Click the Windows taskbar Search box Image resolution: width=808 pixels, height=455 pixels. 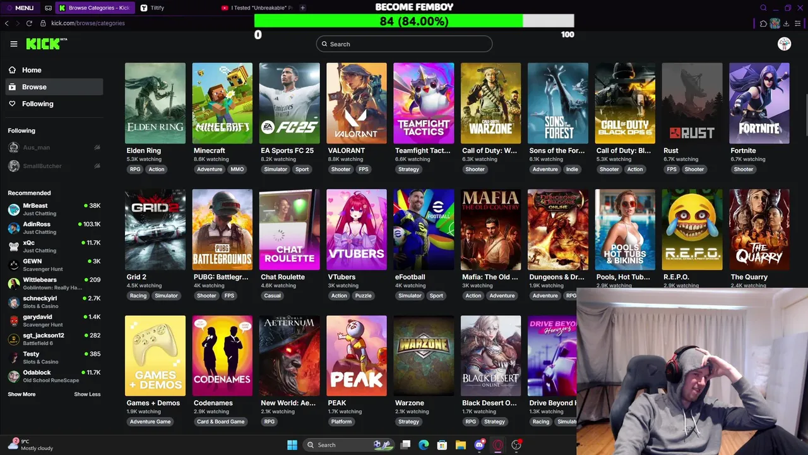(x=349, y=445)
